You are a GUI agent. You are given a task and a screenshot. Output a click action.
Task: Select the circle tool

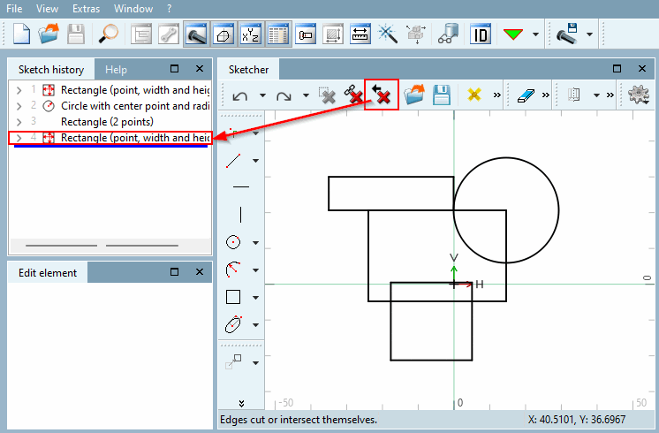tap(233, 242)
